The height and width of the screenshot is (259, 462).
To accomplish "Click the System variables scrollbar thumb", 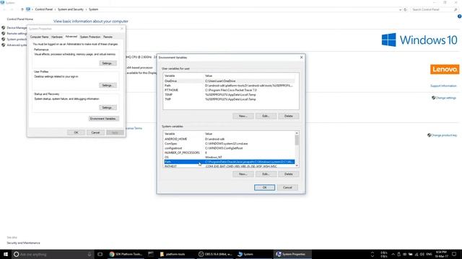I will [297, 140].
